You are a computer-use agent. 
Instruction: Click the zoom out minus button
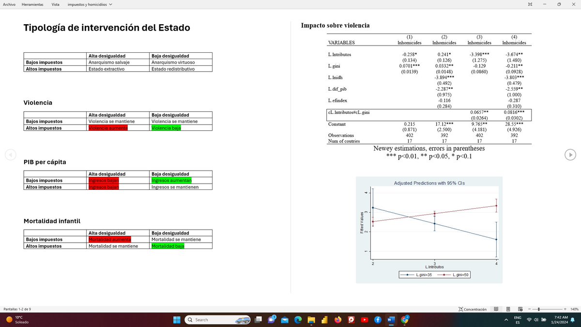pos(529,309)
